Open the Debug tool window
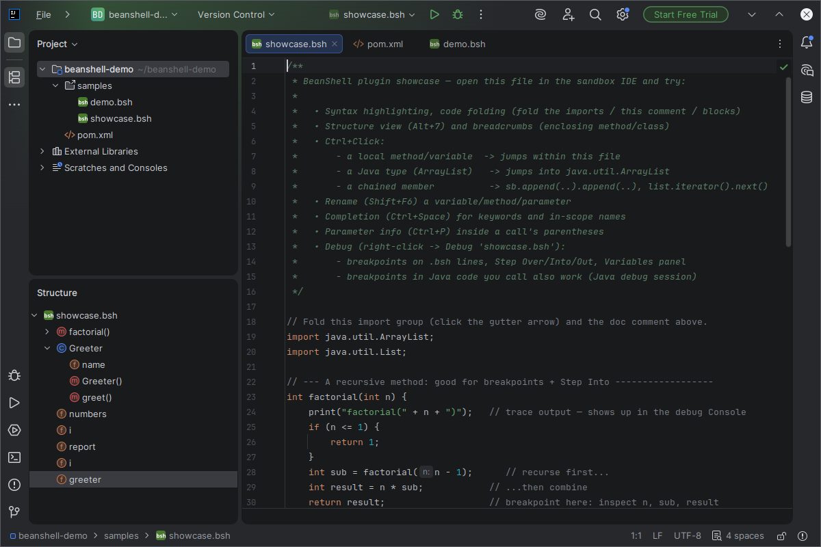Image resolution: width=821 pixels, height=547 pixels. tap(14, 375)
